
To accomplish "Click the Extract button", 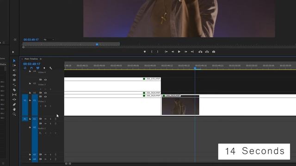I will 207,52.
